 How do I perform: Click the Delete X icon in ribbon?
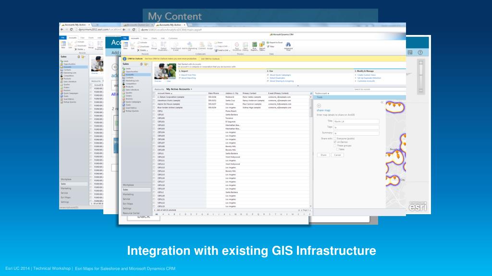coord(138,50)
